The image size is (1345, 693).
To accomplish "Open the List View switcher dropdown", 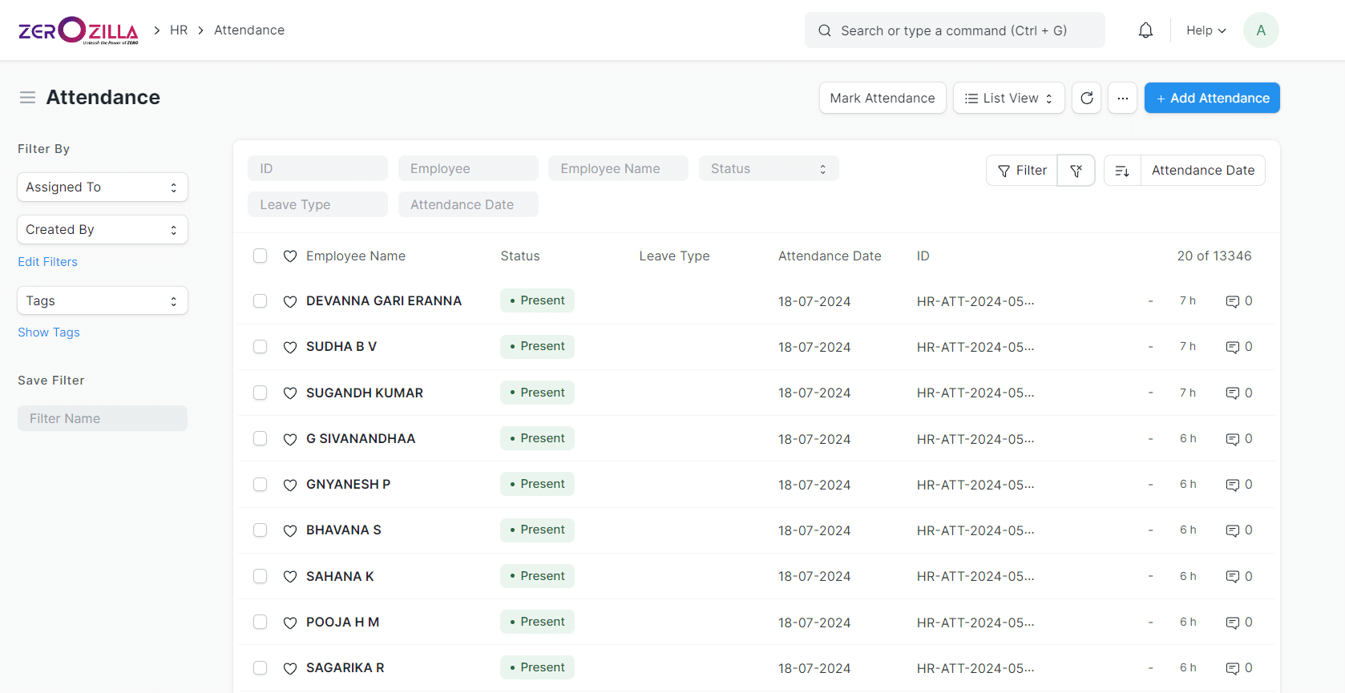I will (1008, 98).
